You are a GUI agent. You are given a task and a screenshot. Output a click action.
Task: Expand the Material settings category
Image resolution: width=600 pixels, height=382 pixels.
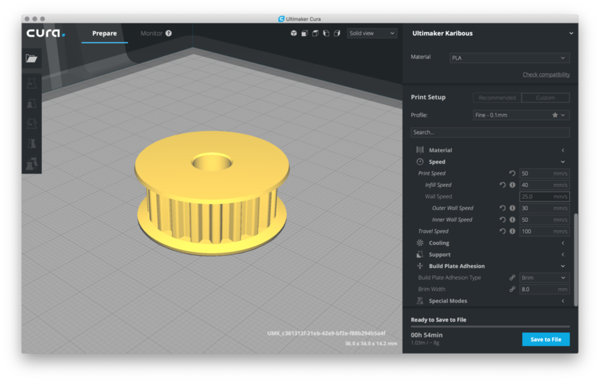coord(490,150)
